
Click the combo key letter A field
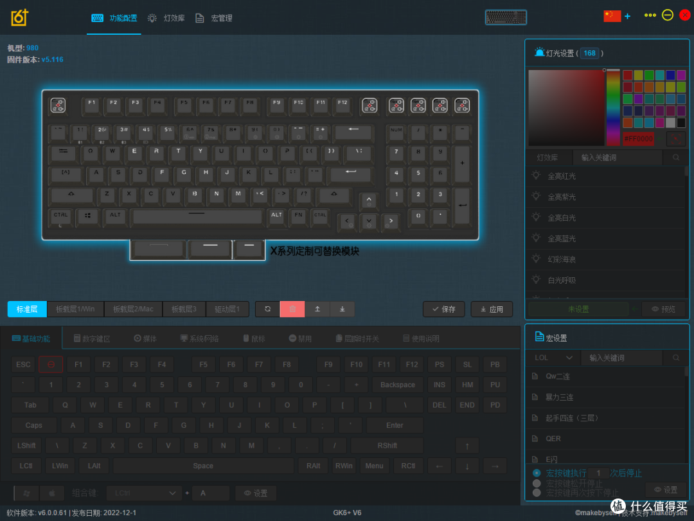click(x=211, y=493)
